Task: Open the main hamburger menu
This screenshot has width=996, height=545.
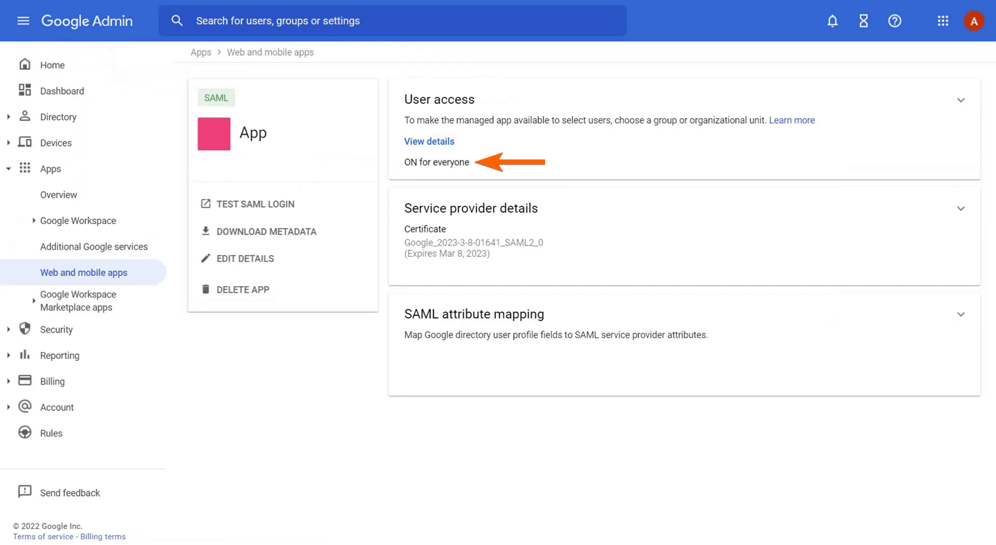Action: (x=23, y=21)
